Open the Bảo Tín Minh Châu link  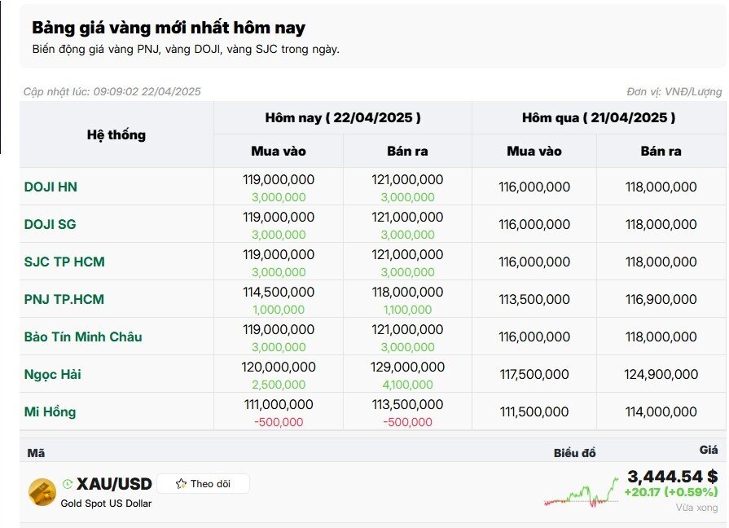coord(83,337)
